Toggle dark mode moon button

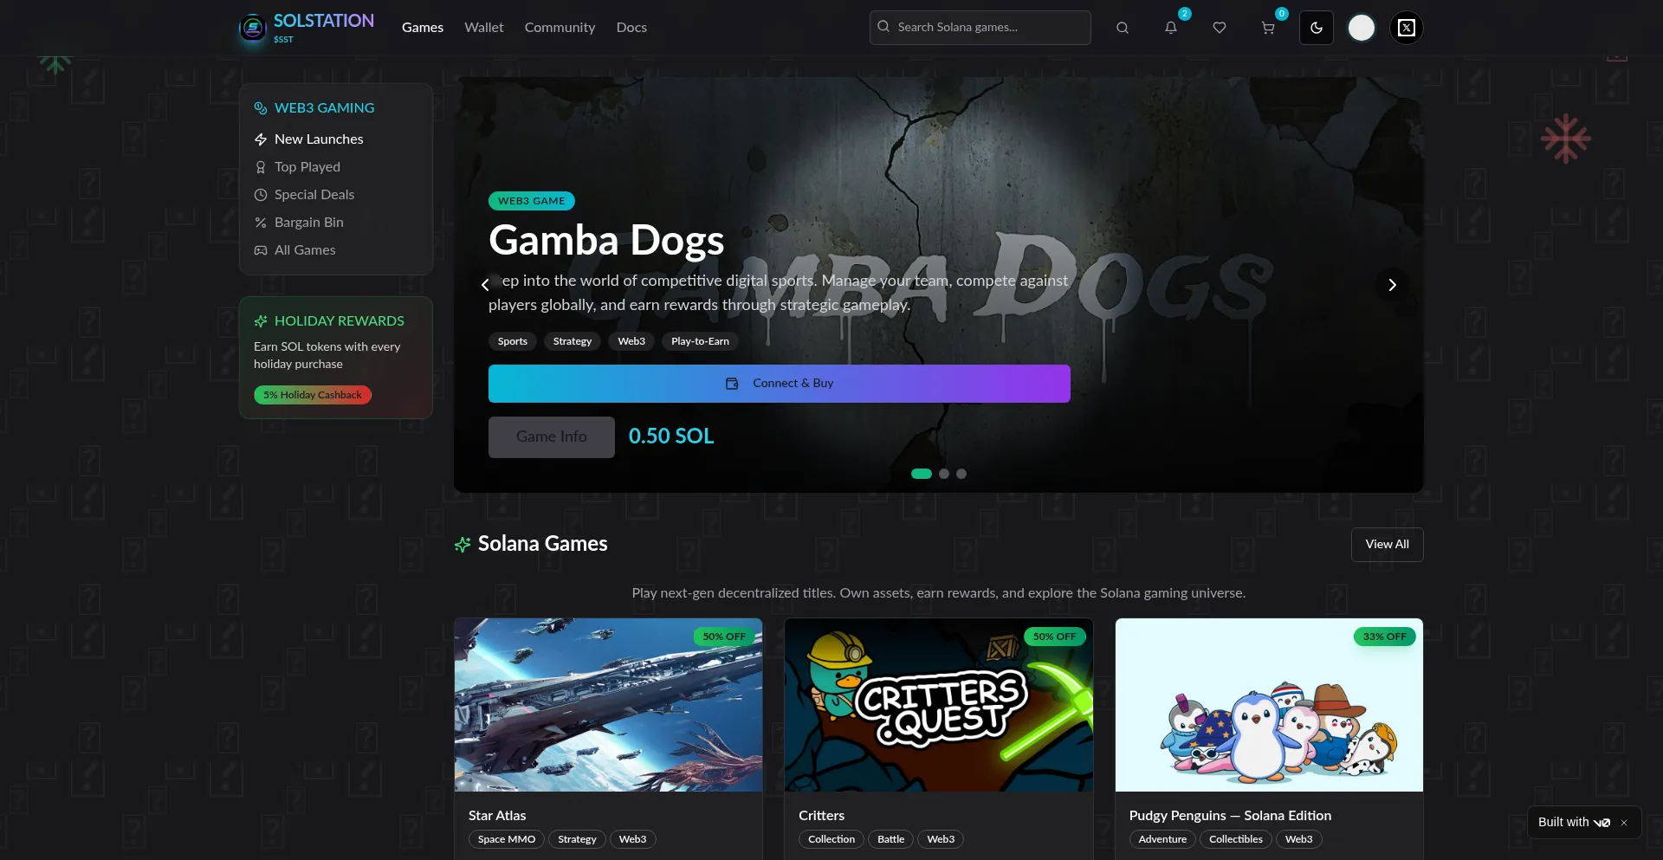point(1317,28)
